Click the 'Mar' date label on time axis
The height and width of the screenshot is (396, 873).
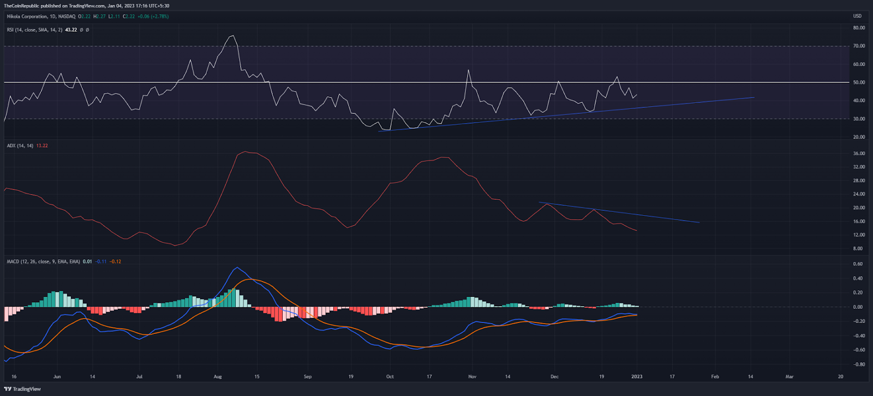tap(789, 377)
